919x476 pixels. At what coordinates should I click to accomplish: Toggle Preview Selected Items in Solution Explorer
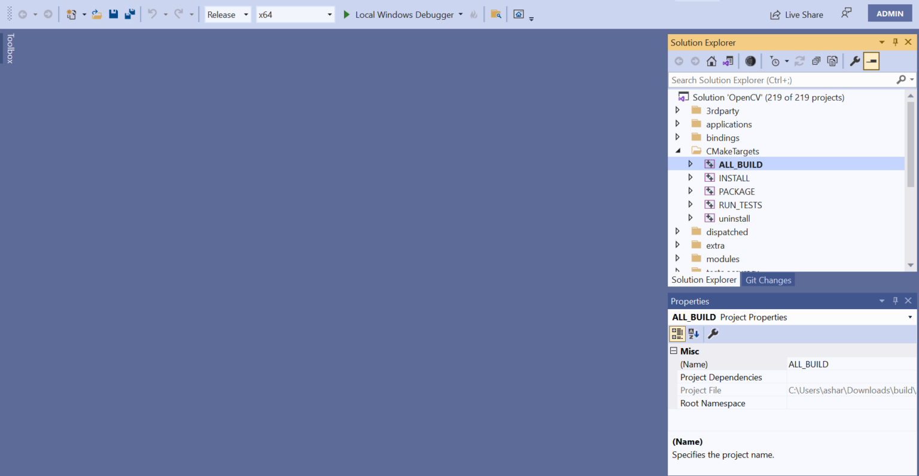point(871,60)
